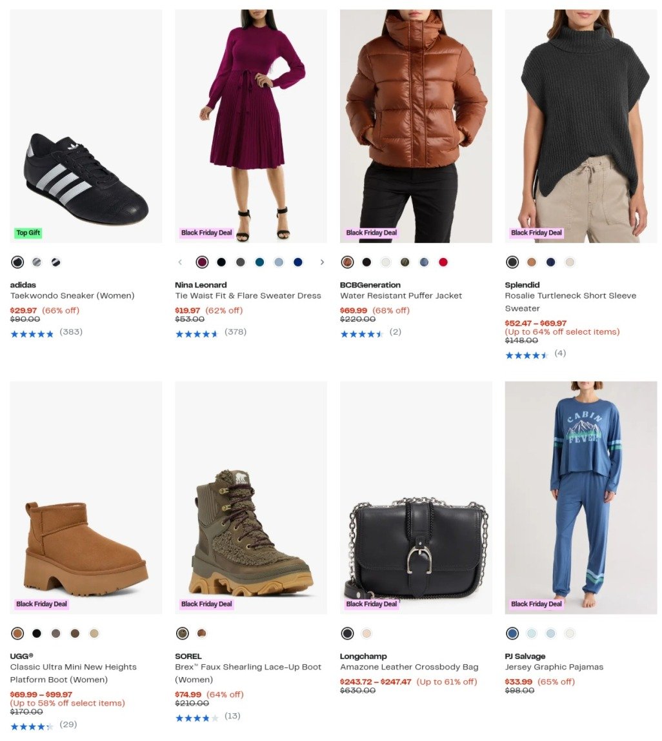The height and width of the screenshot is (741, 662).
Task: Click the star rating of SOREL Brex boot
Action: tap(197, 718)
